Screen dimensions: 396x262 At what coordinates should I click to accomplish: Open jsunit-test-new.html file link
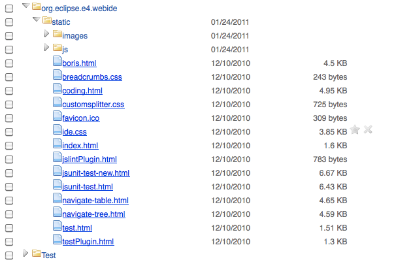[x=96, y=172]
